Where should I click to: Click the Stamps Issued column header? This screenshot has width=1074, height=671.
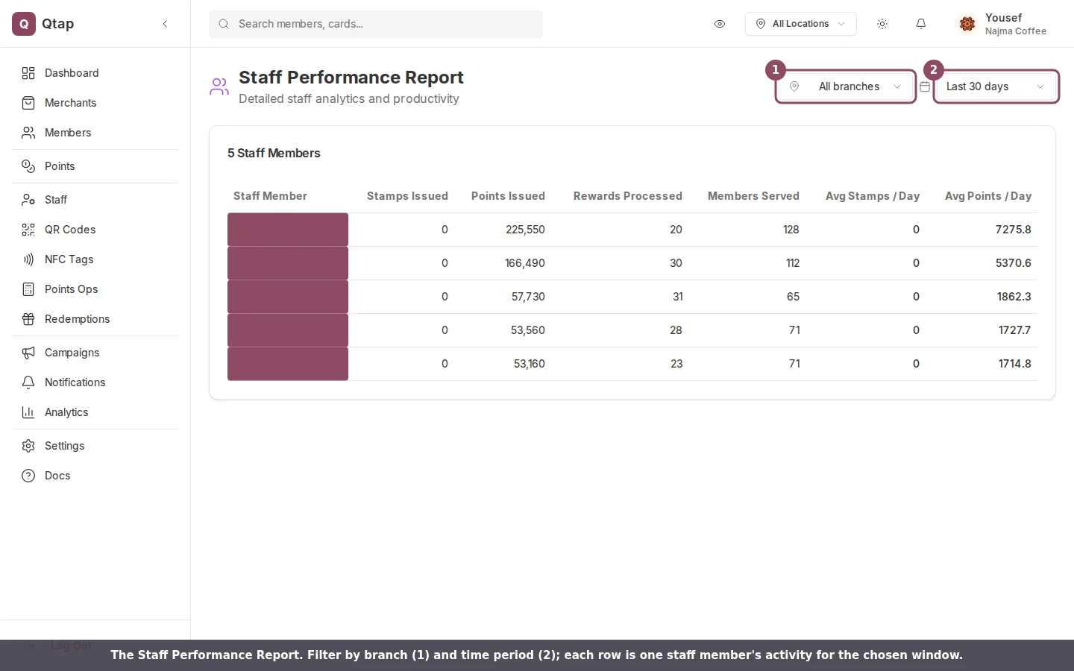pos(407,196)
